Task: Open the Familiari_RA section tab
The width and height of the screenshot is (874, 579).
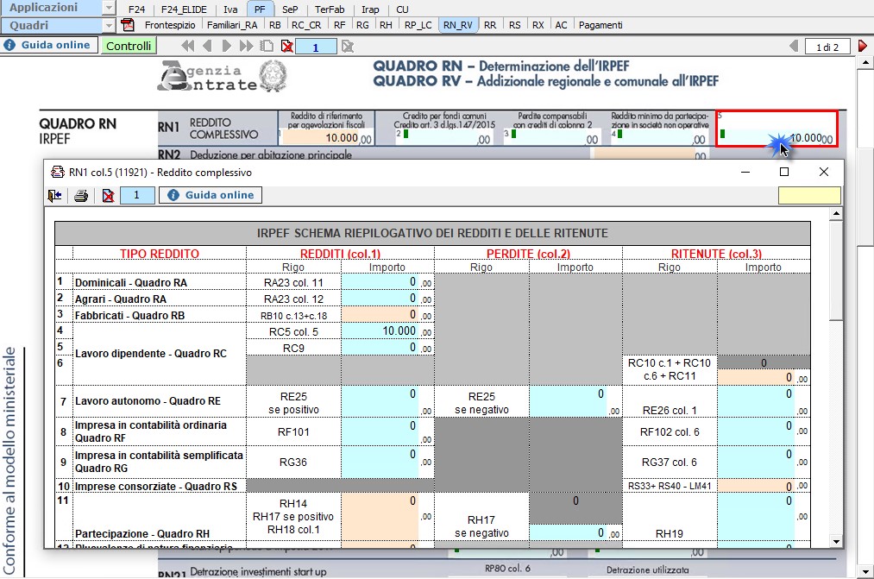Action: click(x=232, y=25)
